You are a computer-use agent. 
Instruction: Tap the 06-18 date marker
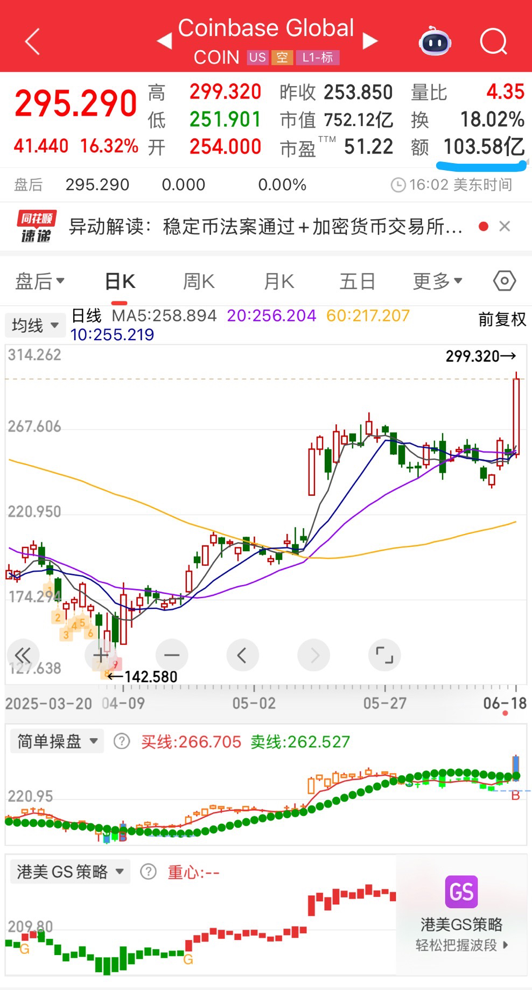tap(505, 703)
